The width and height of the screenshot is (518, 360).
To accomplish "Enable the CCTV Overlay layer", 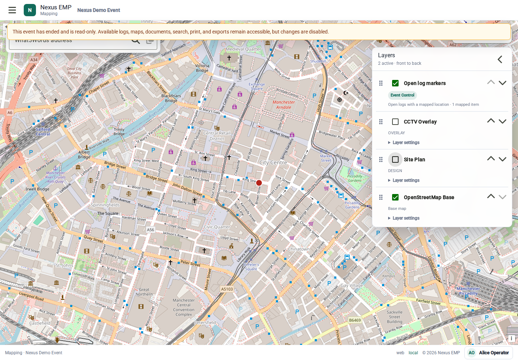I will point(395,122).
